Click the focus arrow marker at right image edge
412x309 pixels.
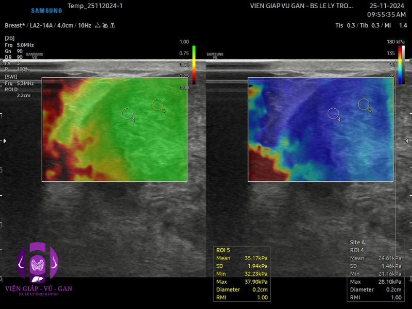[407, 141]
